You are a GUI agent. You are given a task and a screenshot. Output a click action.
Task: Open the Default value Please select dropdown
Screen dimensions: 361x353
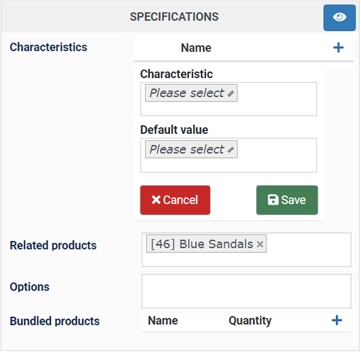point(191,150)
